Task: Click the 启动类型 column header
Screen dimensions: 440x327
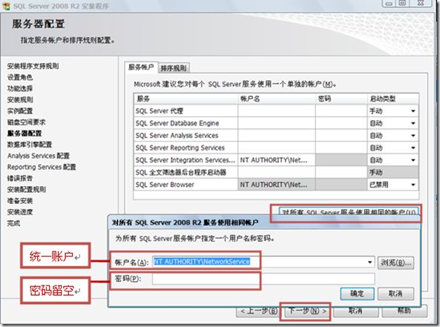Action: click(x=393, y=99)
